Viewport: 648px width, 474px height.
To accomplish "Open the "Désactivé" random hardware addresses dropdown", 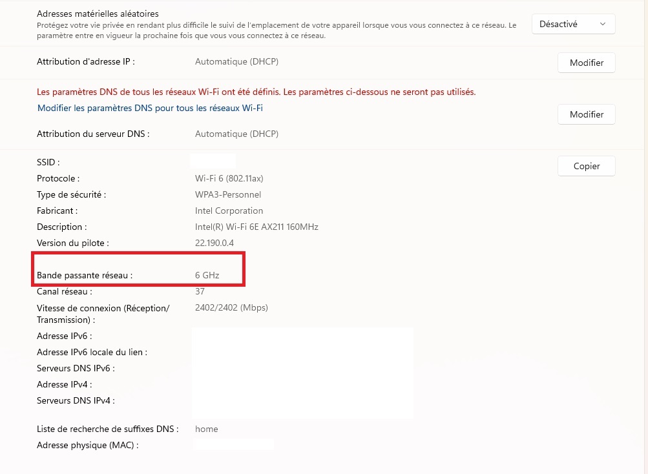I will [x=573, y=24].
